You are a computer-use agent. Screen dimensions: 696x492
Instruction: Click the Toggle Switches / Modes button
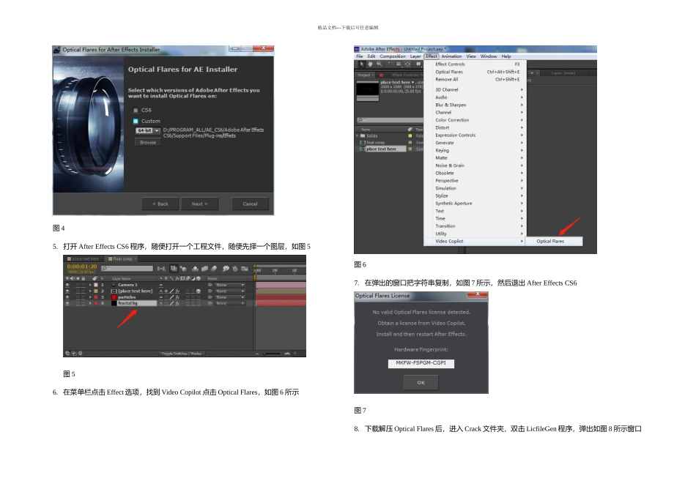point(181,354)
